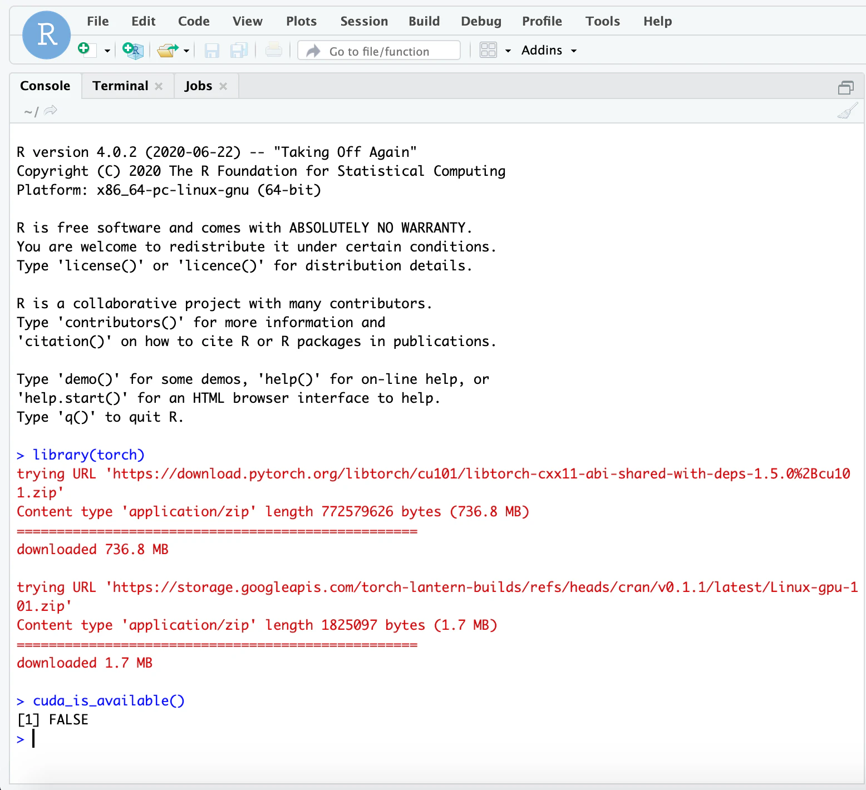Click the Open File folder icon

pyautogui.click(x=168, y=51)
